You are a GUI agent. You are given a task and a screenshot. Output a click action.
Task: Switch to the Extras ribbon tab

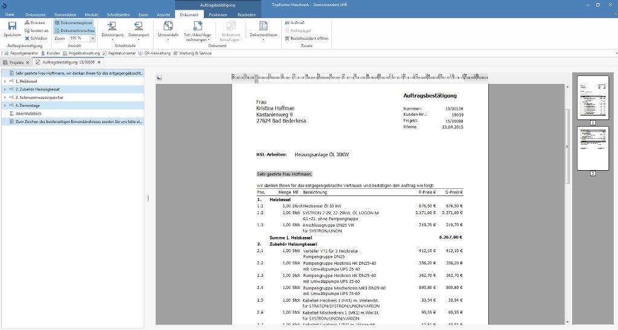point(143,14)
